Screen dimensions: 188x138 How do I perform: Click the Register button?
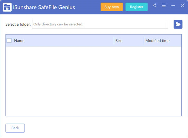[x=136, y=7]
